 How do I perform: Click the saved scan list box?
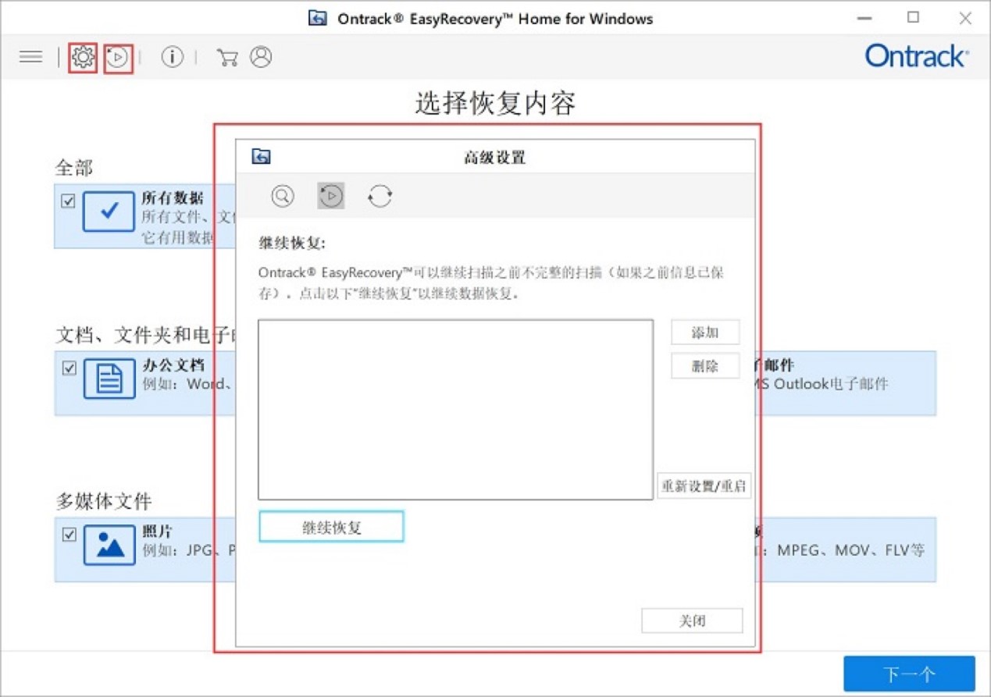pyautogui.click(x=455, y=409)
